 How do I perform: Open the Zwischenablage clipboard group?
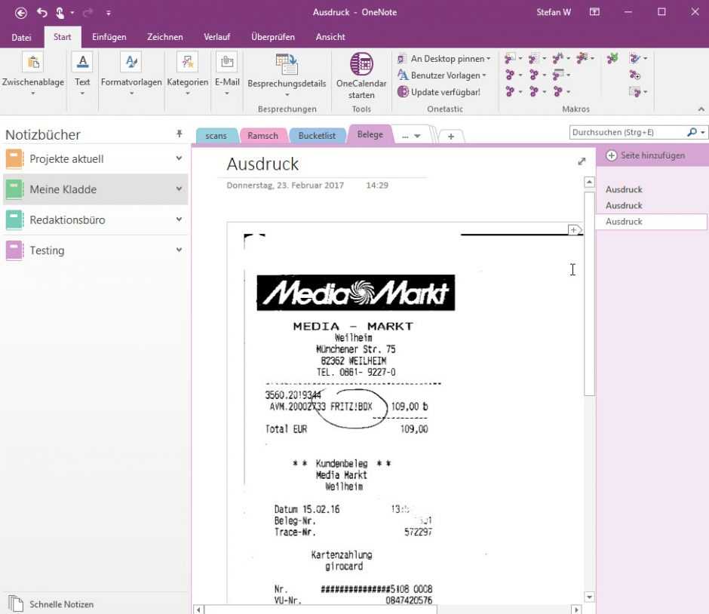coord(33,73)
